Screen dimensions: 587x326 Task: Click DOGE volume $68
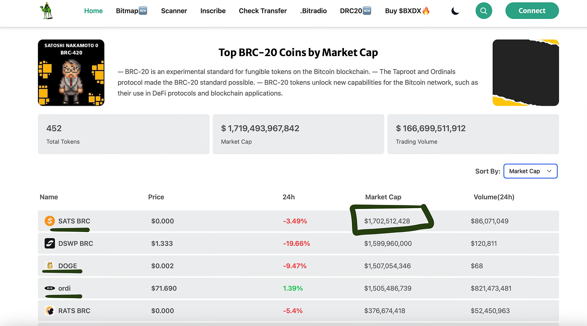click(x=477, y=266)
